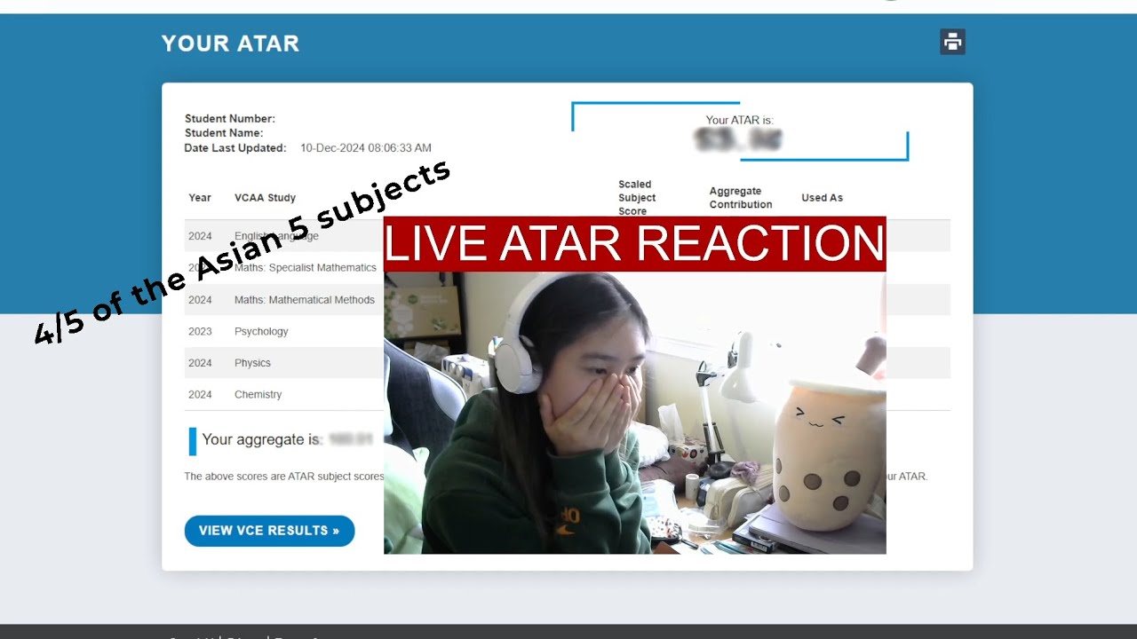The height and width of the screenshot is (639, 1137).
Task: Click the LIVE ATAR REACTION banner
Action: pos(635,244)
